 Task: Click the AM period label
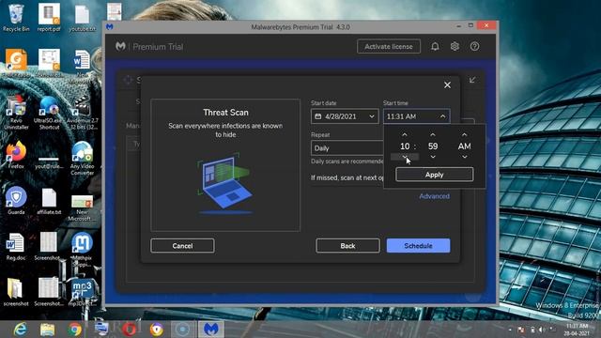pyautogui.click(x=464, y=146)
